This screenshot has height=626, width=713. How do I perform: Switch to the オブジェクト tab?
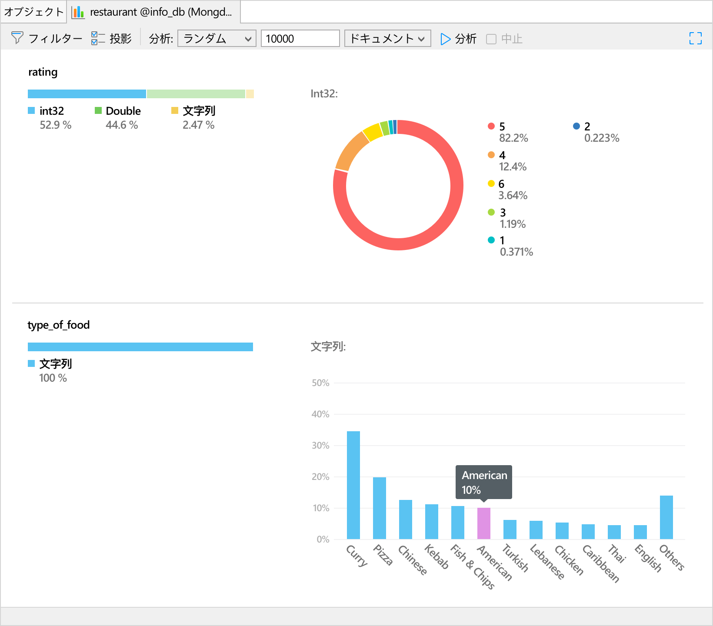pos(34,12)
